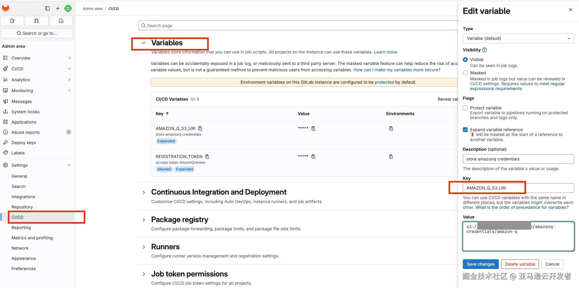This screenshot has height=288, width=579.
Task: Uncheck Expand variable reference
Action: [465, 130]
